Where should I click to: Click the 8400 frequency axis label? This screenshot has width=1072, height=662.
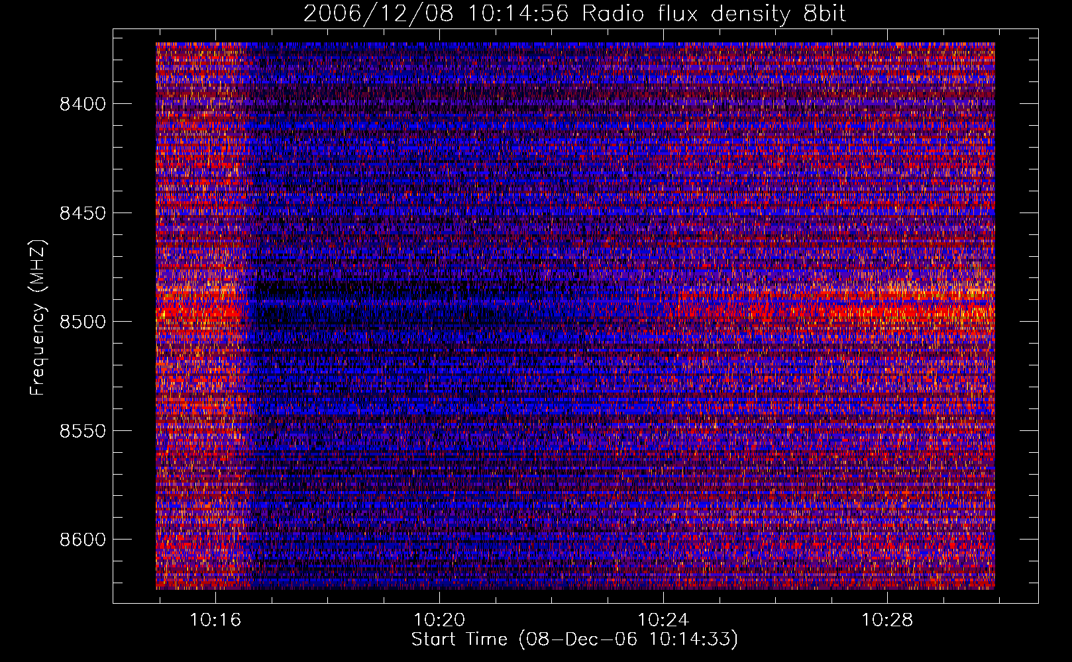click(83, 105)
